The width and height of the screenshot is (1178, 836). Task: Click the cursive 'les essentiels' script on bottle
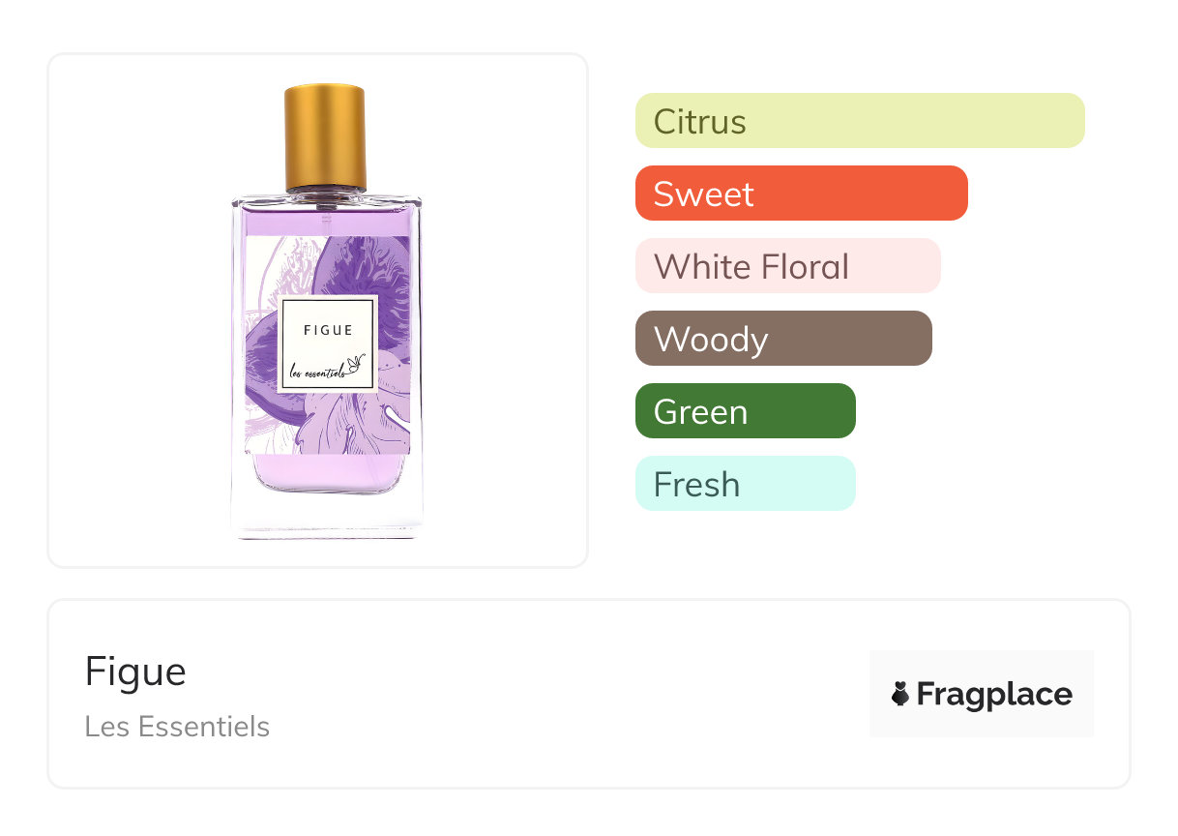point(316,371)
